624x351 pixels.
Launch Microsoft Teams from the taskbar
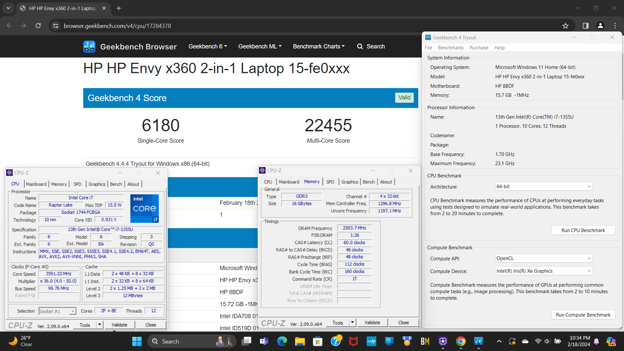(264, 341)
